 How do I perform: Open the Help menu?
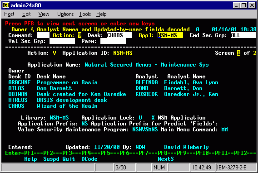click(101, 14)
